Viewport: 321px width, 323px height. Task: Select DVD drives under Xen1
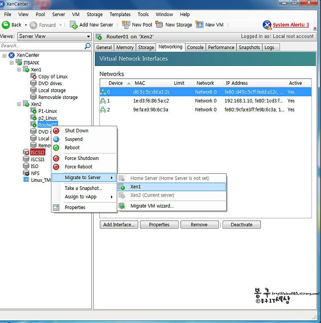click(x=50, y=83)
